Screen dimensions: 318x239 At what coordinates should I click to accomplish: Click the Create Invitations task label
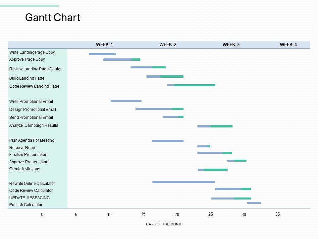coord(25,169)
